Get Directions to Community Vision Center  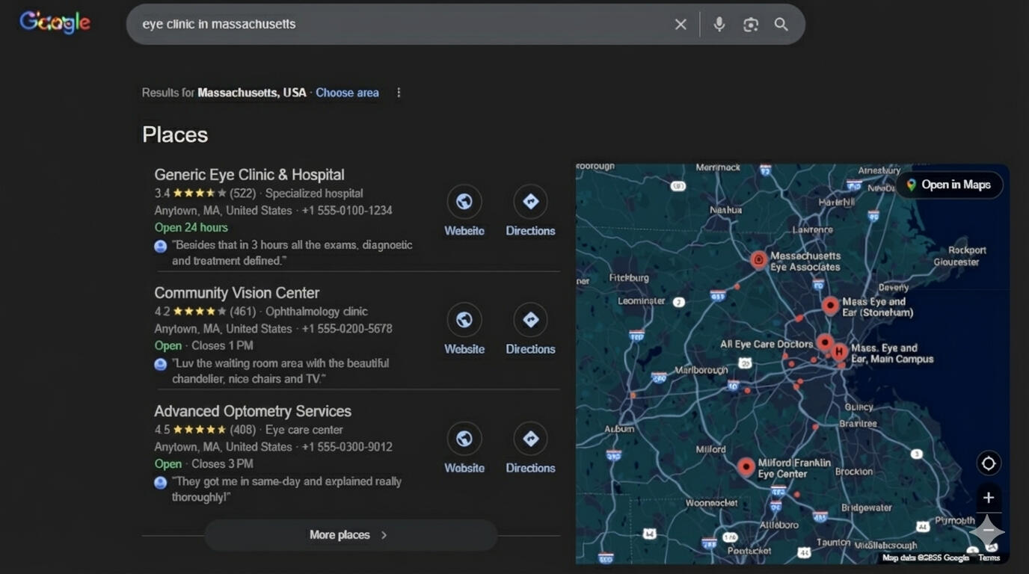tap(530, 320)
